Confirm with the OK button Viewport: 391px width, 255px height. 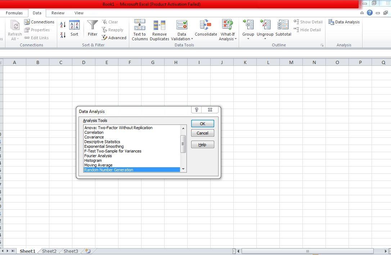[202, 124]
